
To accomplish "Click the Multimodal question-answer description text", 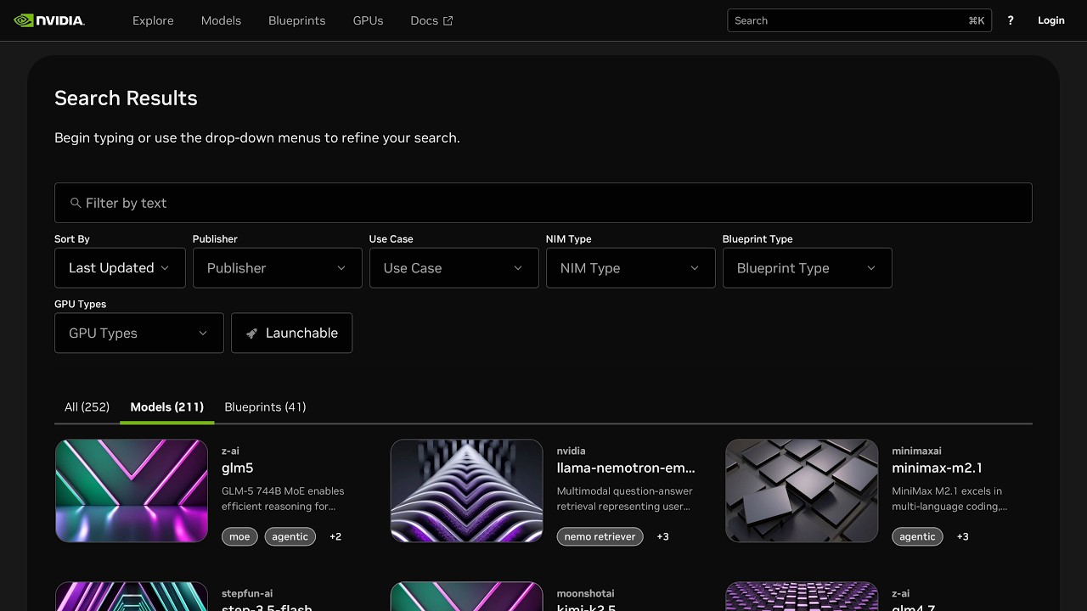I will coord(625,499).
